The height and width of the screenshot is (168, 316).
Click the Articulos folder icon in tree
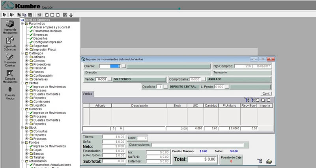click(x=31, y=57)
